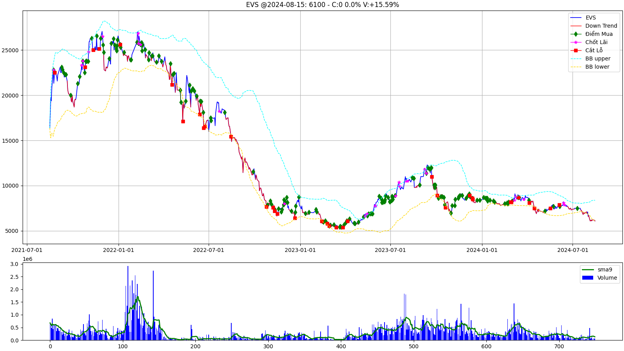Image resolution: width=624 pixels, height=351 pixels.
Task: Click the 5000 y-axis label
Action: [x=12, y=231]
